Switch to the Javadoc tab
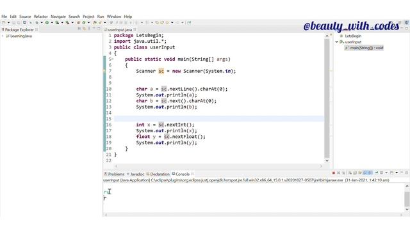Image resolution: width=410 pixels, height=230 pixels. coord(135,174)
